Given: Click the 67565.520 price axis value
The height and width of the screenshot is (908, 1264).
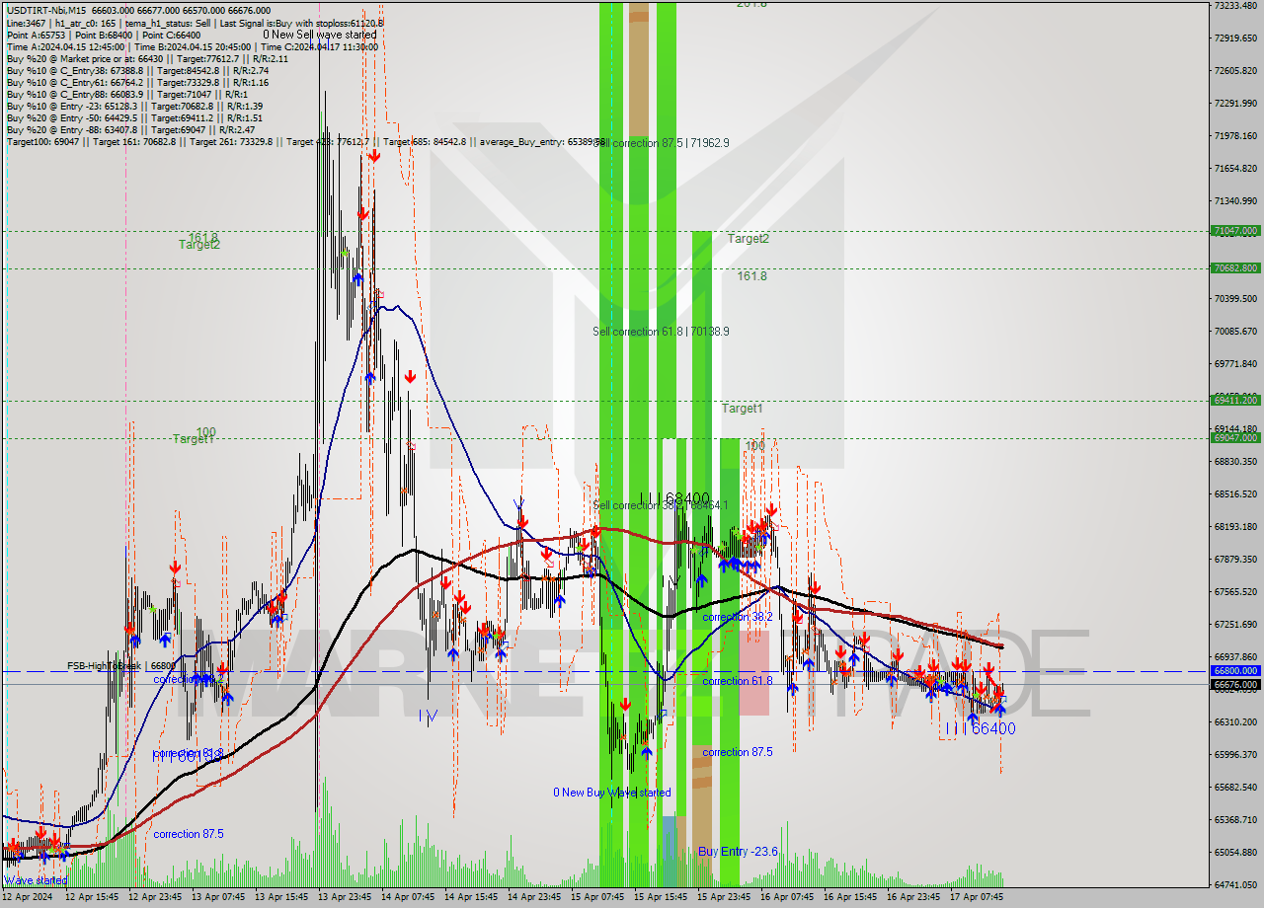Looking at the screenshot, I should 1235,592.
